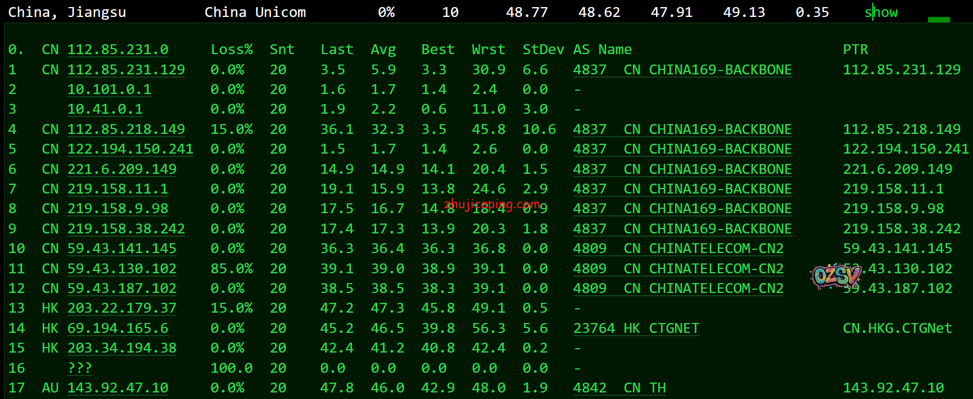Click AS 4842 CN TH link
This screenshot has width=973, height=399.
[619, 388]
